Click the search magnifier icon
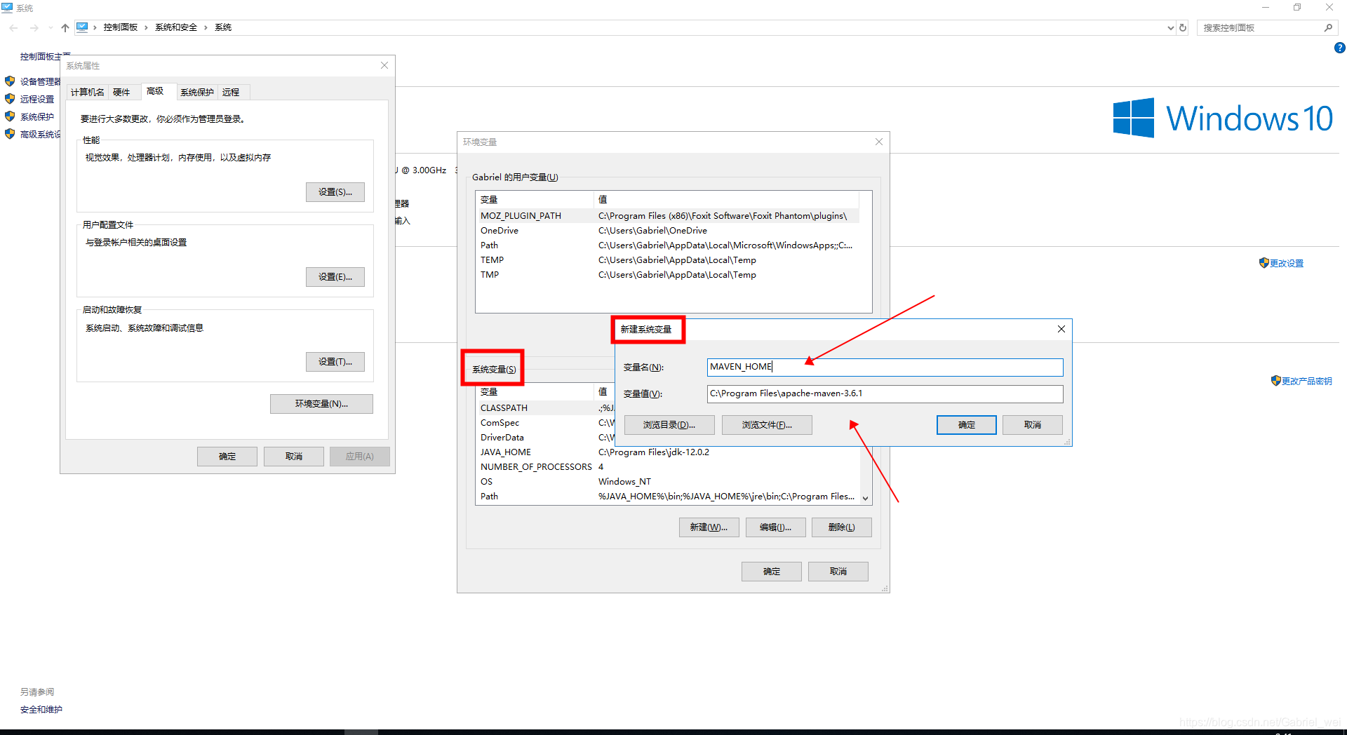Viewport: 1347px width, 735px height. (1328, 28)
